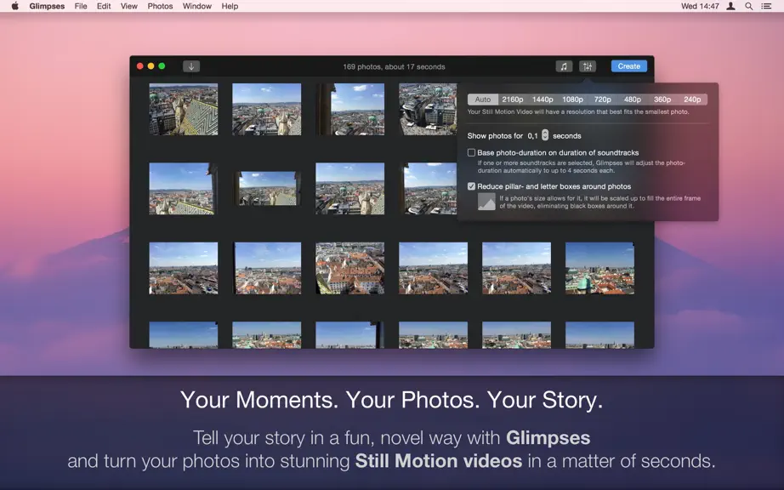Adjust the photo seconds stepper arrows
784x490 pixels.
point(545,135)
